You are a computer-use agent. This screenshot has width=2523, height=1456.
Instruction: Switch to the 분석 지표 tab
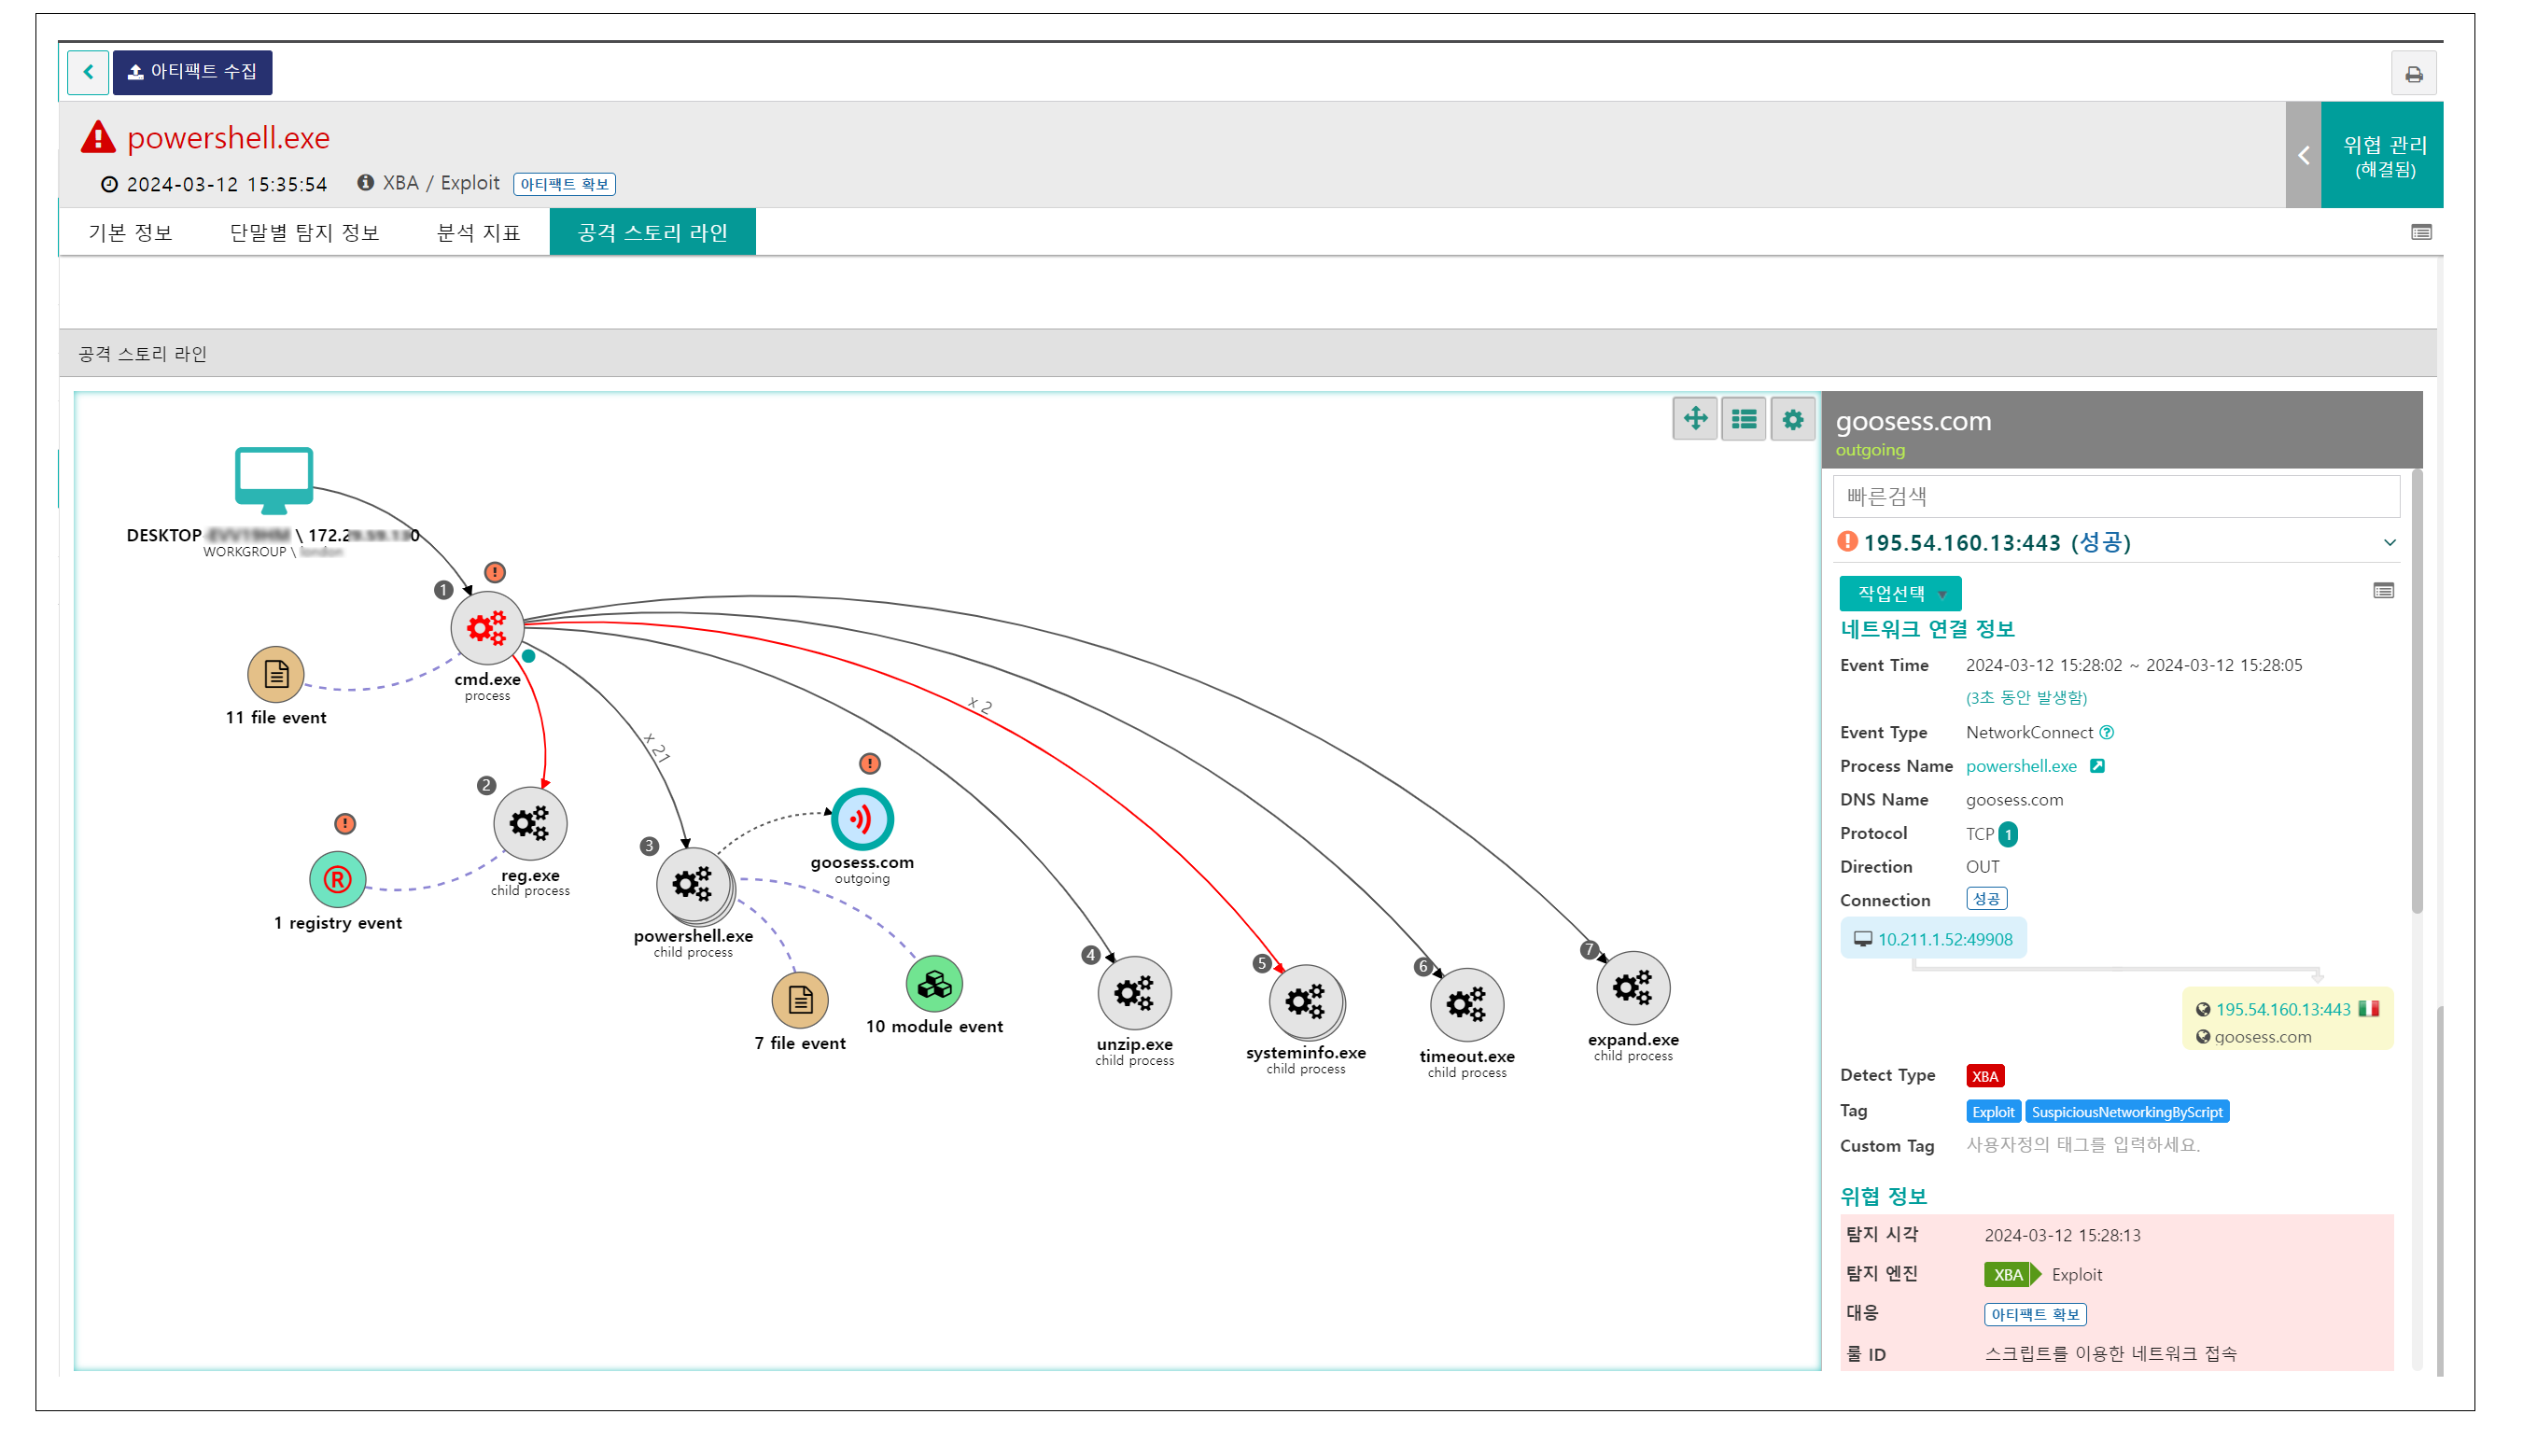pos(478,232)
